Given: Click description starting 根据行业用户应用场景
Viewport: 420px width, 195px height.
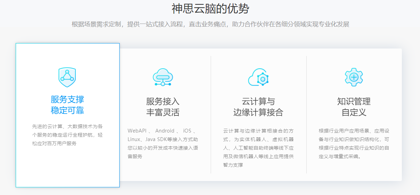Looking at the screenshot, I should click(x=354, y=144).
